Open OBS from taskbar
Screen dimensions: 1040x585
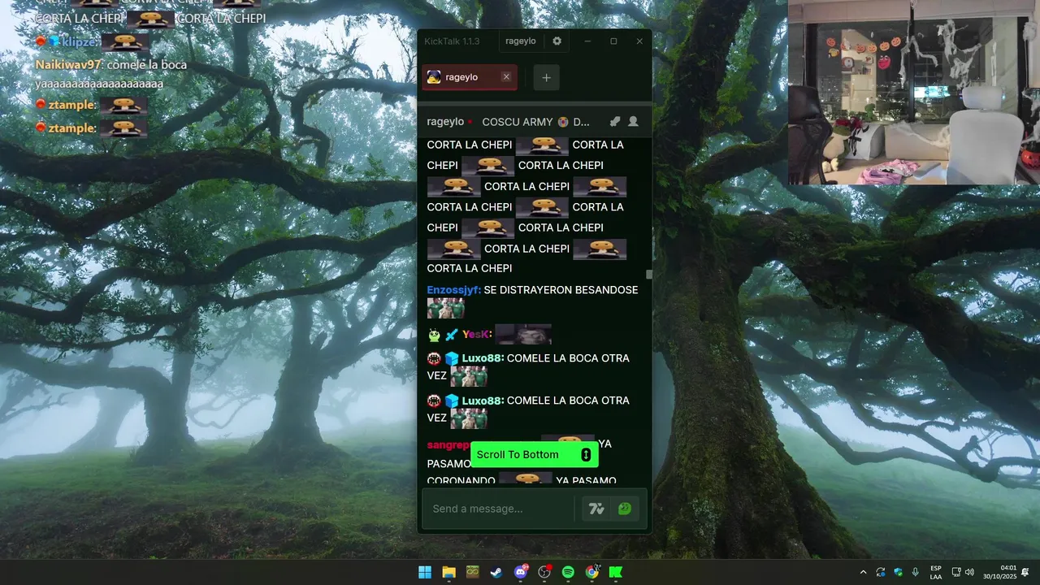coord(544,572)
